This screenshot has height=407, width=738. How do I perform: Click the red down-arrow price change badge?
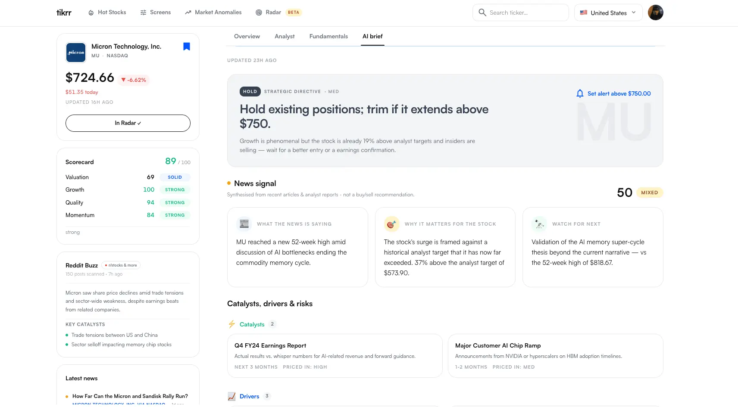point(134,80)
